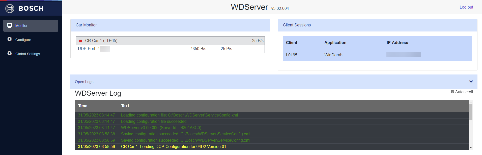
Task: Click the Application column header
Action: [x=335, y=43]
